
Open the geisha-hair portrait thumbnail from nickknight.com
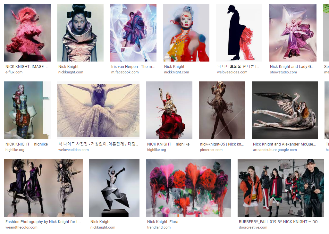[80, 32]
